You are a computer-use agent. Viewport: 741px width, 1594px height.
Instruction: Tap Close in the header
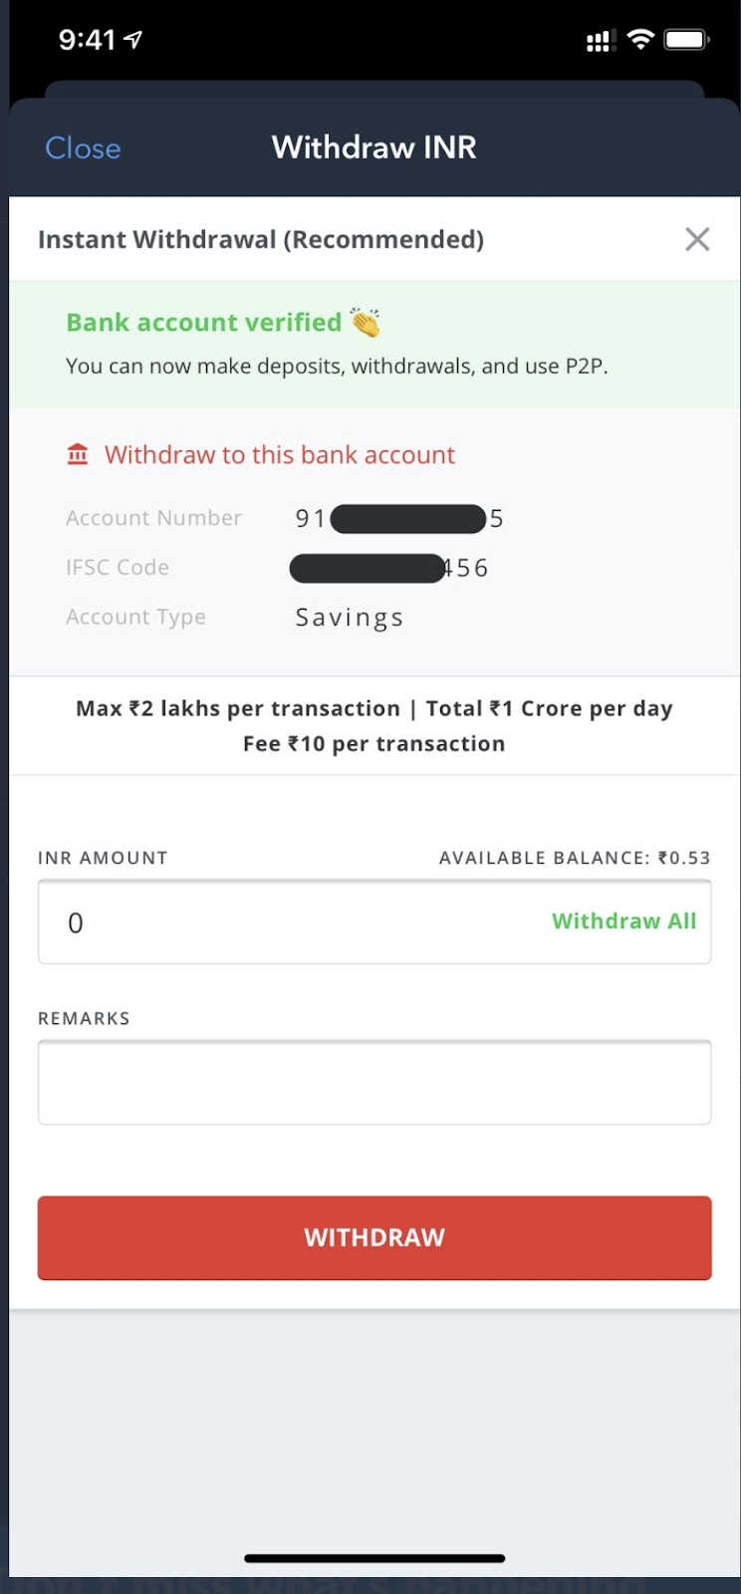click(83, 148)
